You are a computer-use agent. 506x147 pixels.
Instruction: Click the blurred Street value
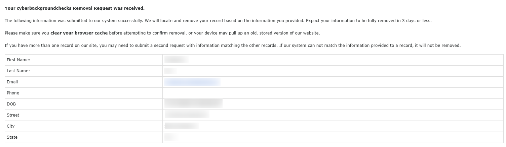(187, 115)
